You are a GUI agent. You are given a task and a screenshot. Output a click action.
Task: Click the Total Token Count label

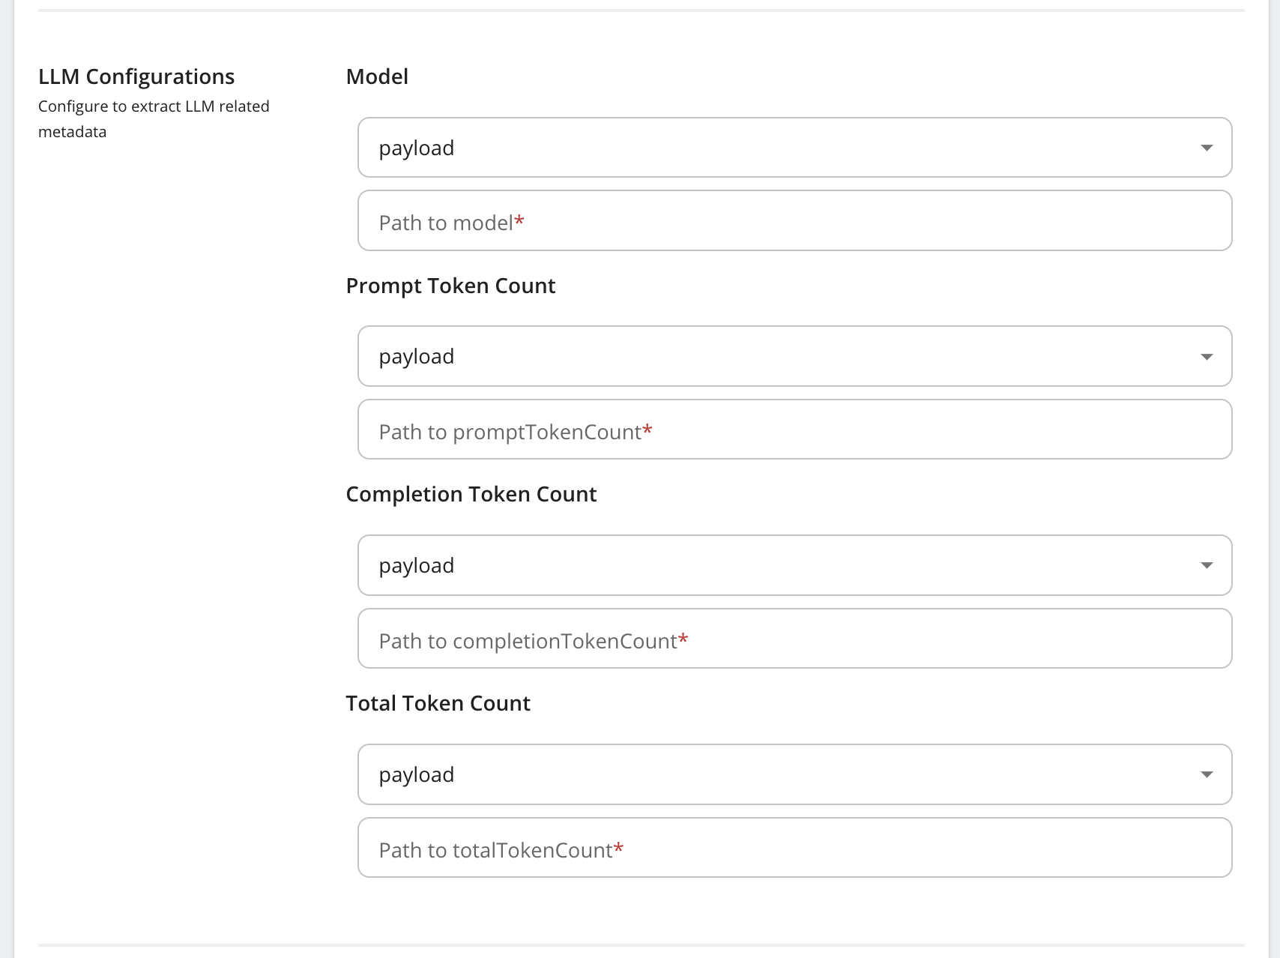[x=438, y=703]
